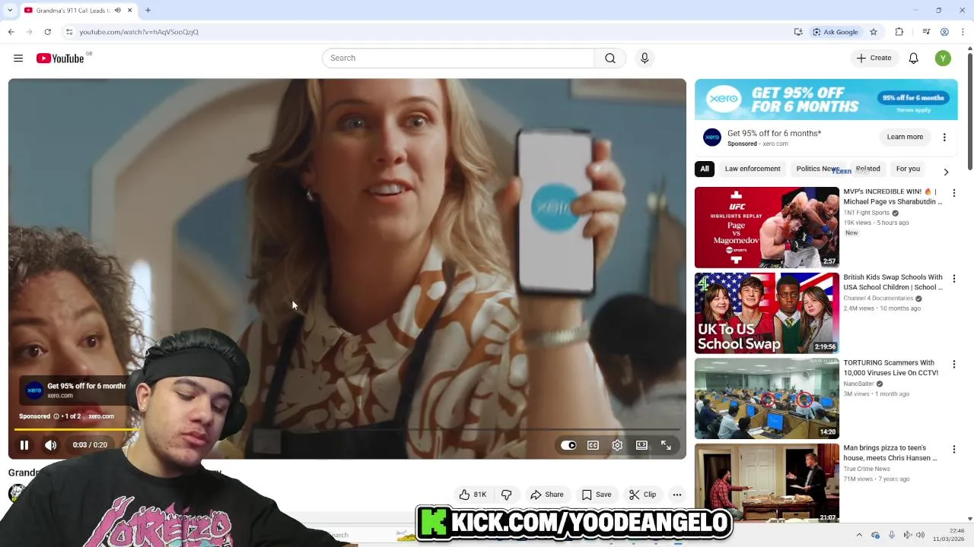Open the account avatar menu

(943, 58)
